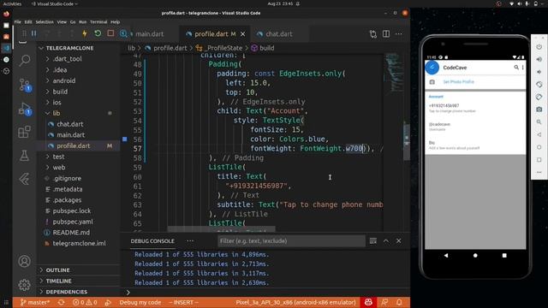548x308 pixels.
Task: Open pubspec.yaml in the explorer
Action: click(73, 222)
